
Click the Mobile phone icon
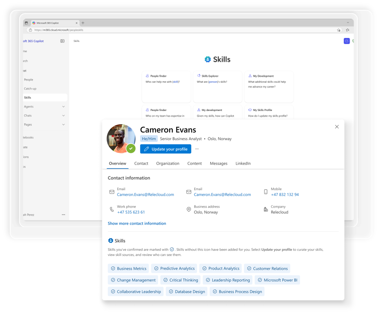266,192
